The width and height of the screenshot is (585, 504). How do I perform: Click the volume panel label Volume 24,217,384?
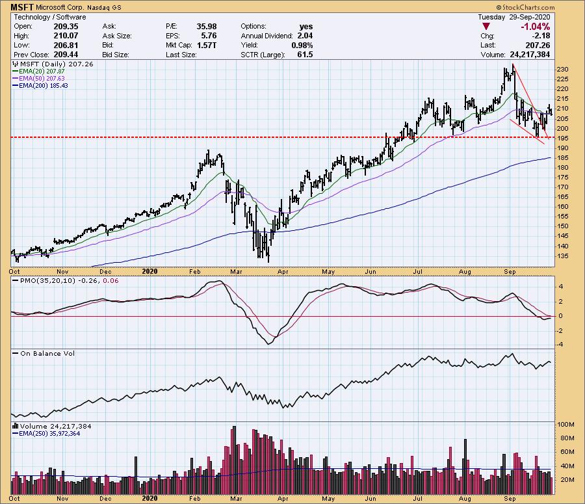pyautogui.click(x=56, y=427)
